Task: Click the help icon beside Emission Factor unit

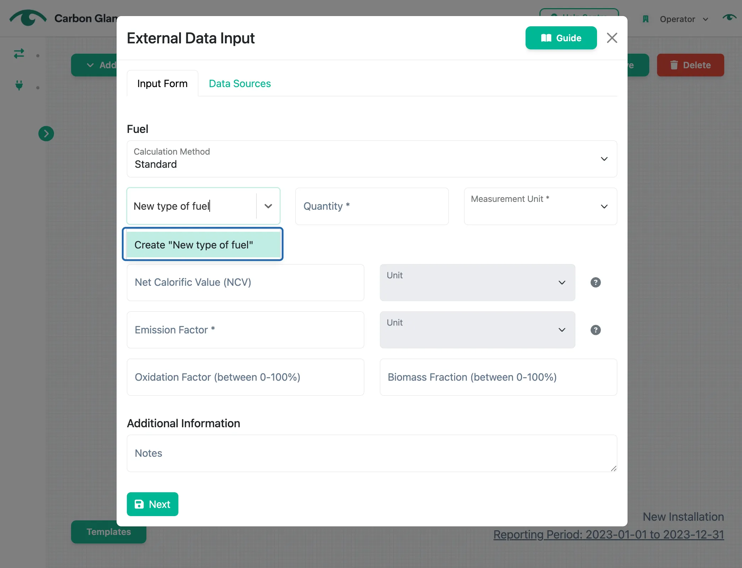Action: [x=596, y=330]
